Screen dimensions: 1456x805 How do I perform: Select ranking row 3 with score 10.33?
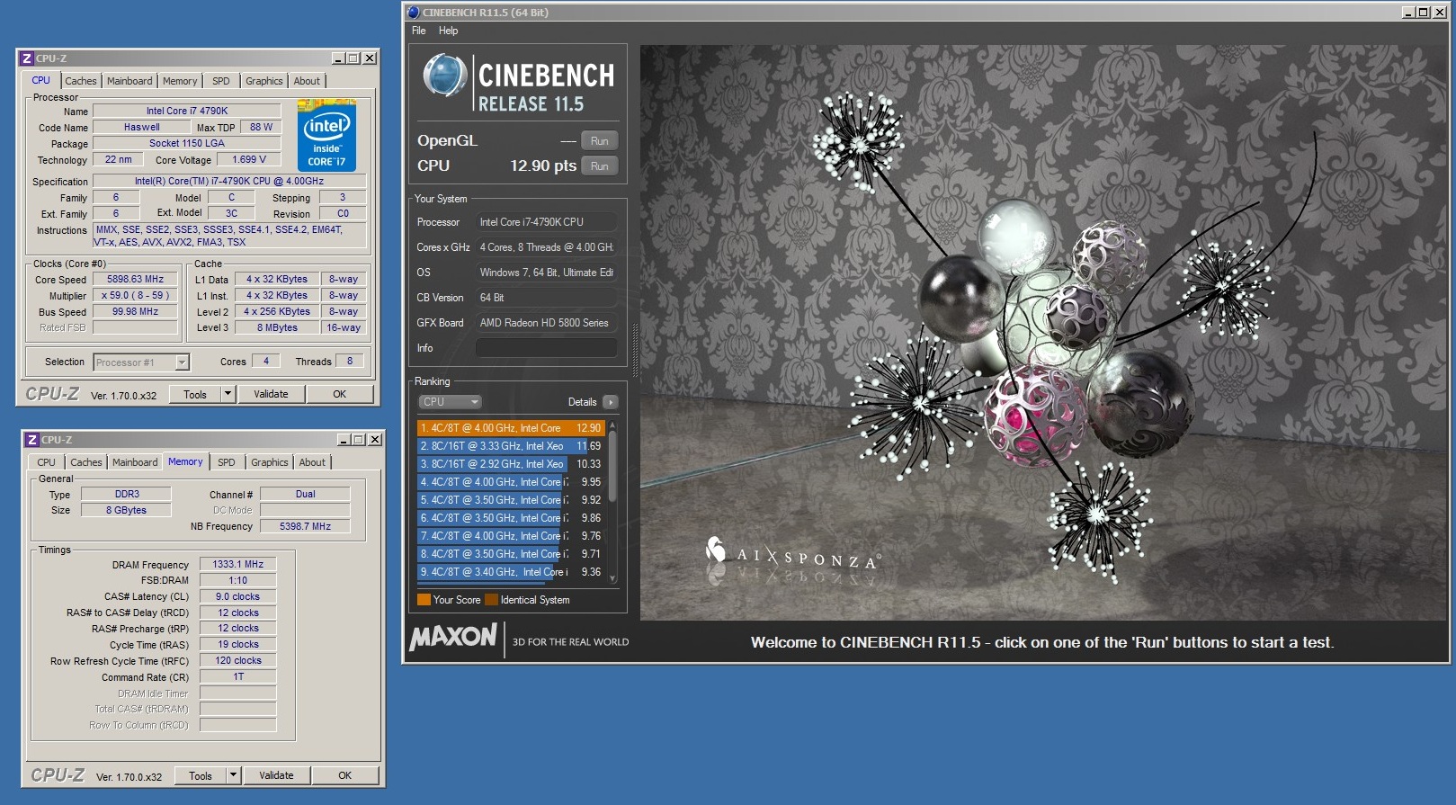pos(511,464)
